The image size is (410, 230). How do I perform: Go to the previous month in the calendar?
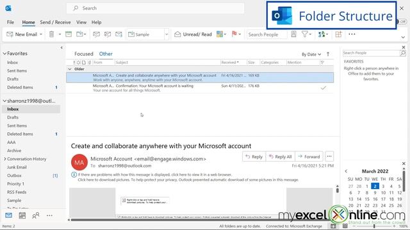pos(346,171)
